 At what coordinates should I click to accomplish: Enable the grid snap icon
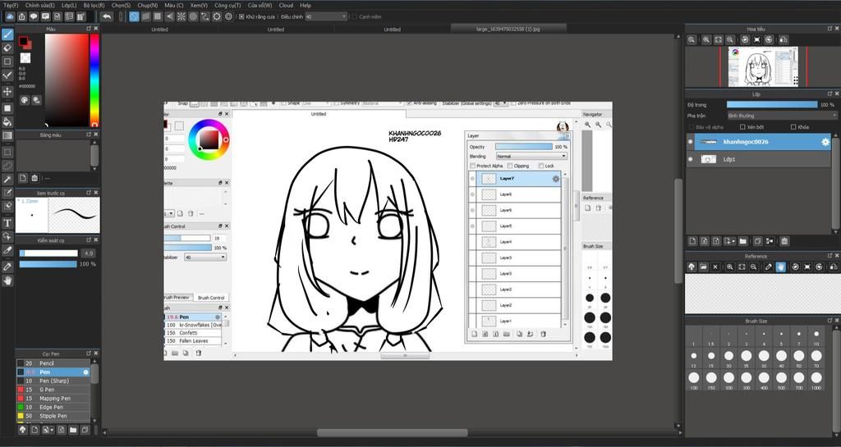[158, 16]
